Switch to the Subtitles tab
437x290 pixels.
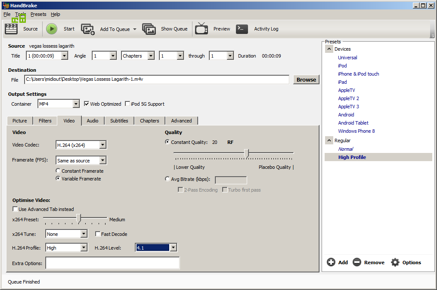119,121
